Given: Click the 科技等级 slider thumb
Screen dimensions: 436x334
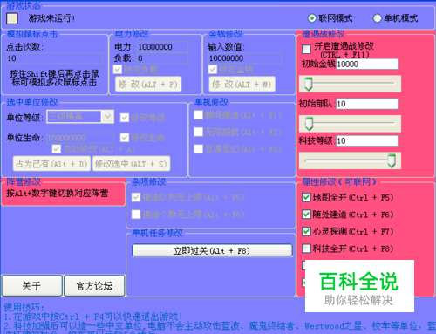Looking at the screenshot, I should [392, 160].
